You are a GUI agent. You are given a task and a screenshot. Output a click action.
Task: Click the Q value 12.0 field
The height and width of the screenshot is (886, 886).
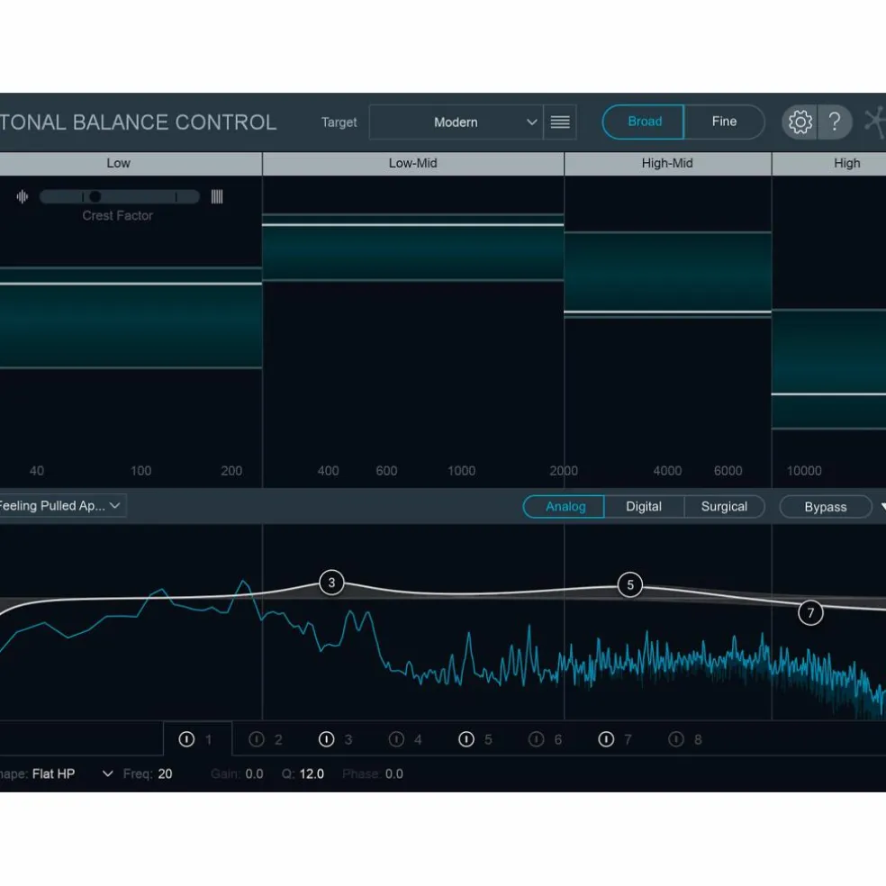coord(312,774)
